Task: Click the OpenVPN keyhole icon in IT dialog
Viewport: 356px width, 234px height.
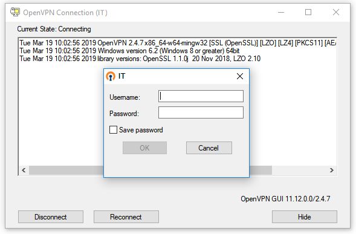Action: tap(111, 76)
